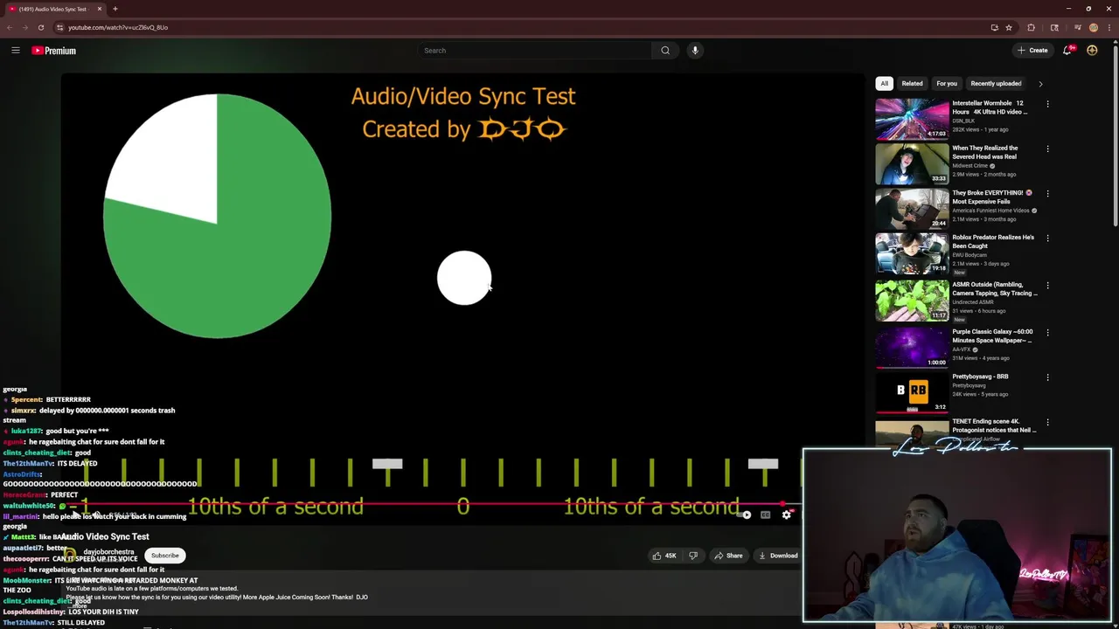Click install/cast icon in address bar
This screenshot has height=629, width=1119.
(994, 27)
